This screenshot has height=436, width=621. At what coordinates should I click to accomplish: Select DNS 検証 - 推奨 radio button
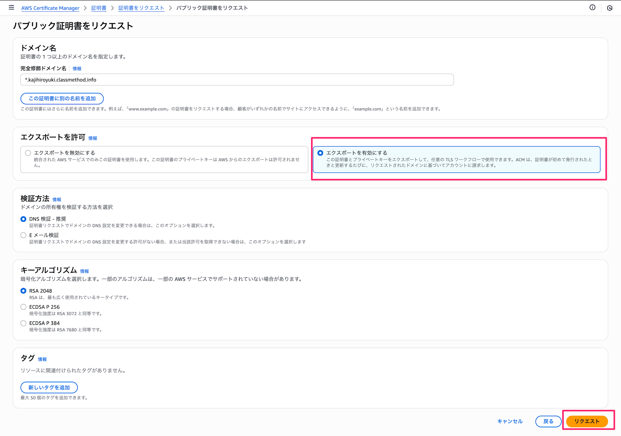pyautogui.click(x=23, y=219)
